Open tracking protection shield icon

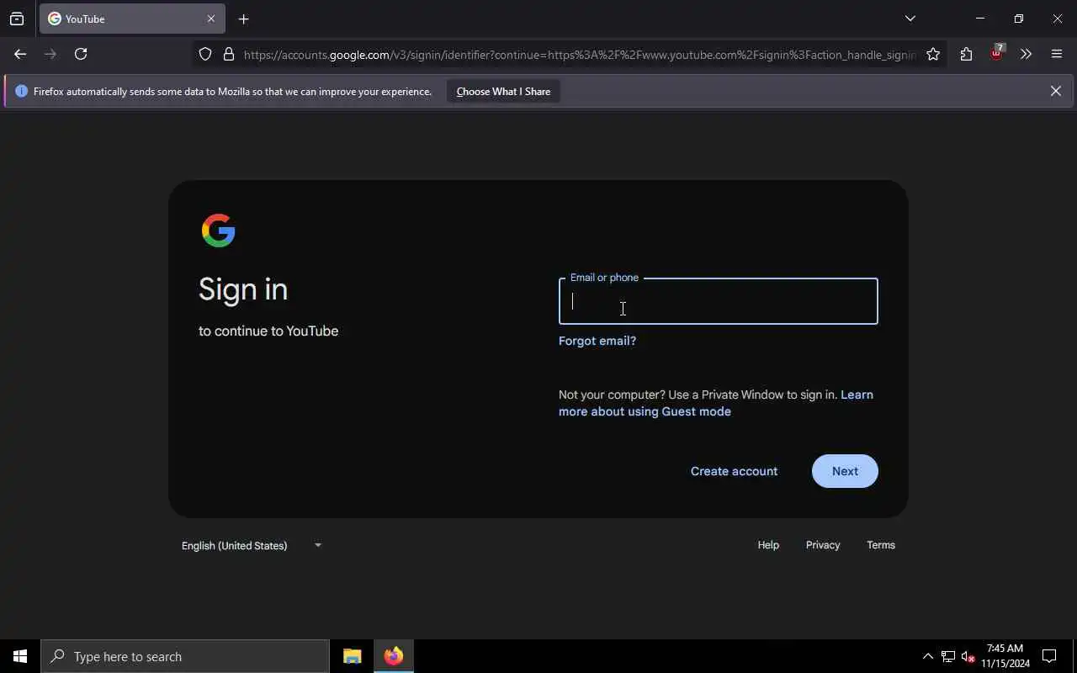pos(205,55)
